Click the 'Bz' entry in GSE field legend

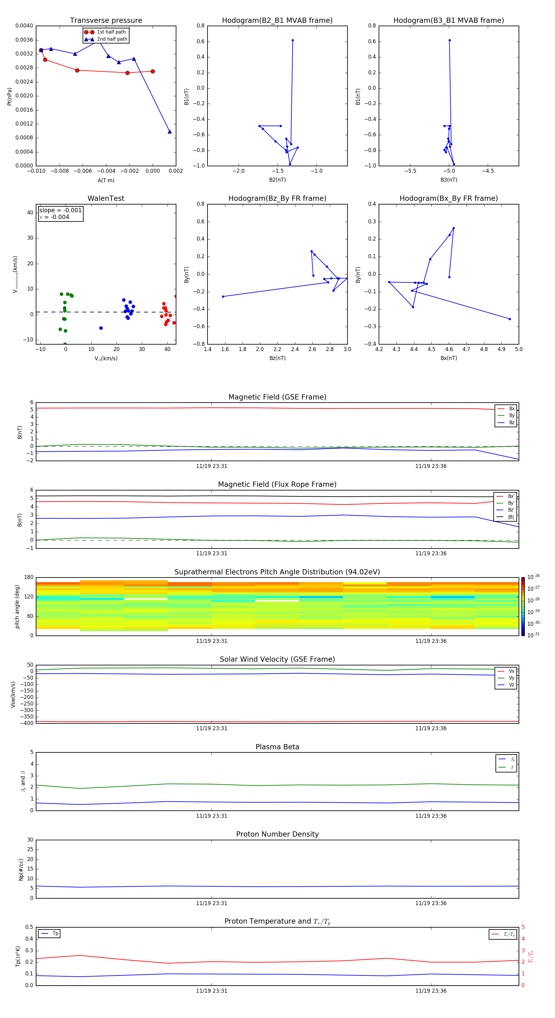[506, 422]
